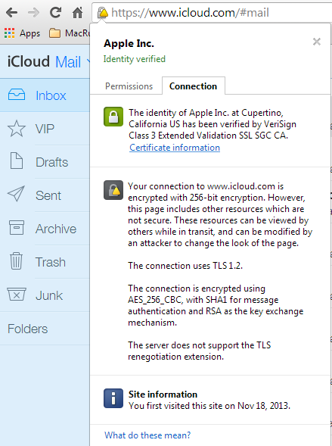Open the Trash can icon
The image size is (332, 446).
[16, 260]
